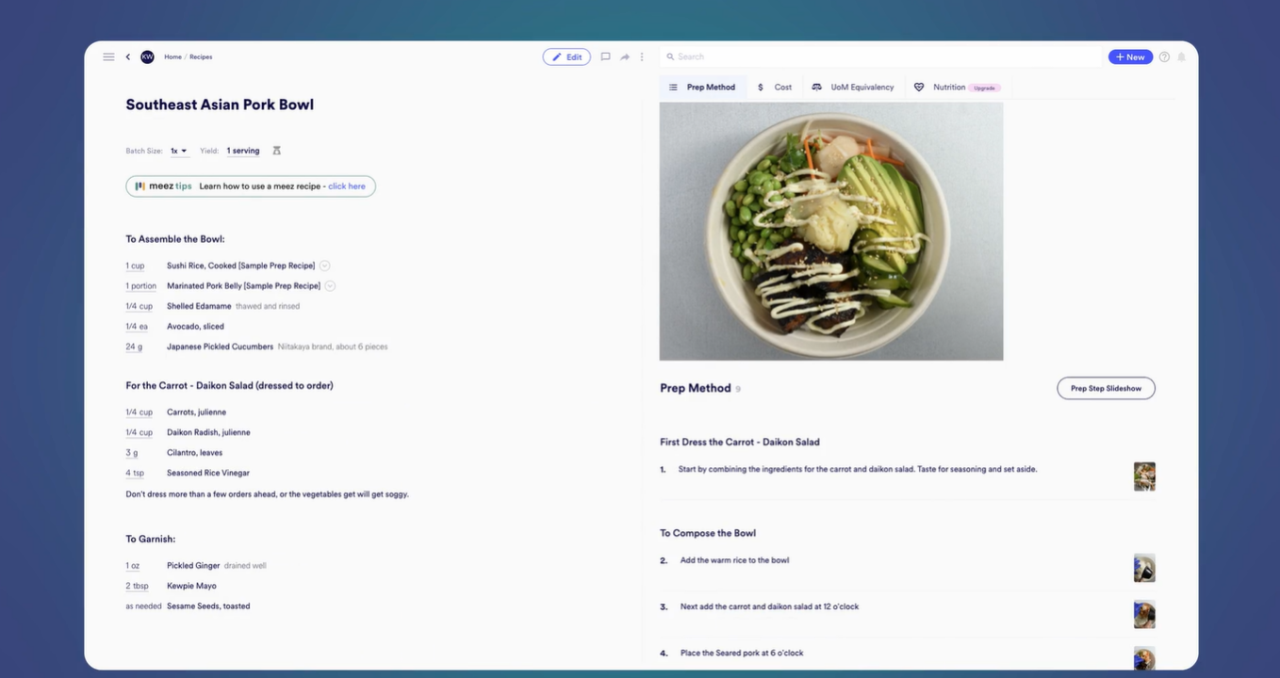Open the step 1 prep photo thumbnail
The image size is (1280, 678).
coord(1144,476)
